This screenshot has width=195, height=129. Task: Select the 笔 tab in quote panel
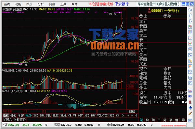(x=141, y=120)
